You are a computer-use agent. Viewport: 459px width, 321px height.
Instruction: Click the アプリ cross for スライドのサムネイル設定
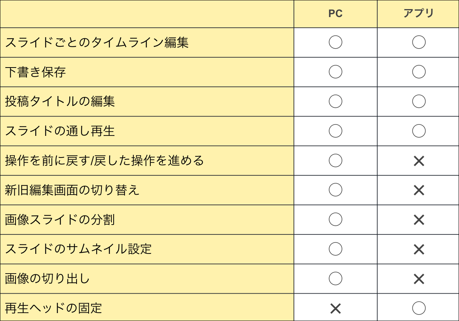click(419, 249)
